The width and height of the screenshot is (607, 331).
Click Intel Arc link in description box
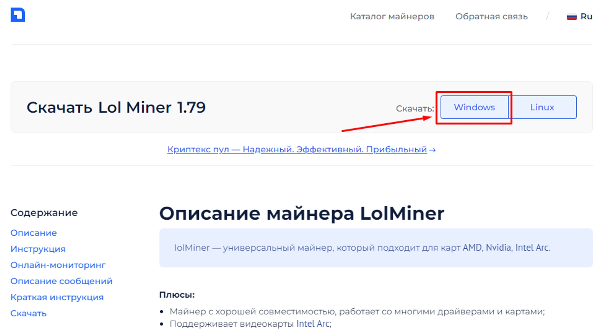tap(532, 248)
